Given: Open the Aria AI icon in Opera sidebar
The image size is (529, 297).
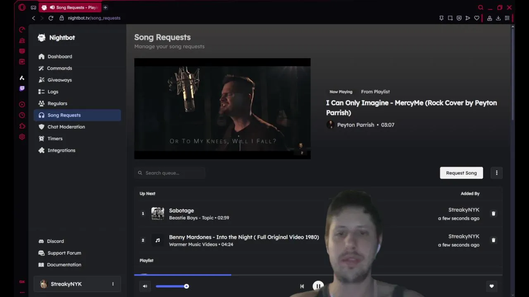Looking at the screenshot, I should tap(22, 78).
